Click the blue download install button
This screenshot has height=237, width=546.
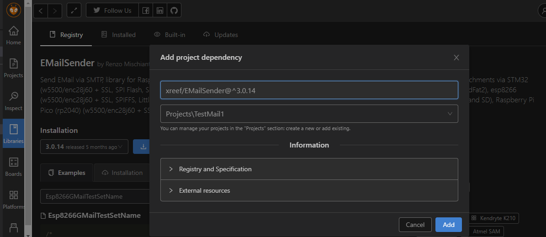tap(142, 147)
